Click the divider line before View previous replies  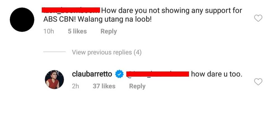click(x=55, y=52)
